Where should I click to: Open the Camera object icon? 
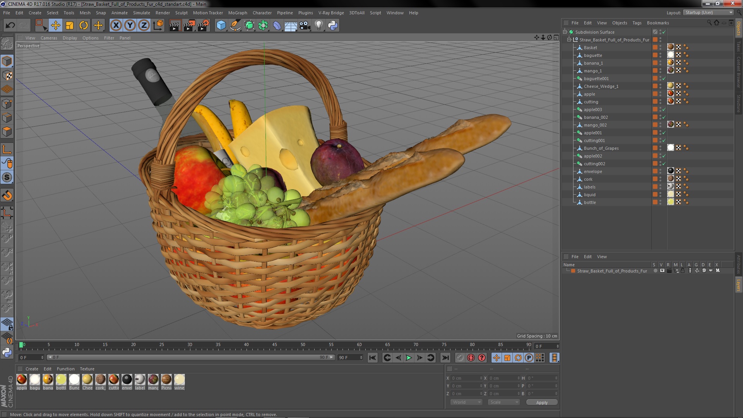tap(305, 26)
